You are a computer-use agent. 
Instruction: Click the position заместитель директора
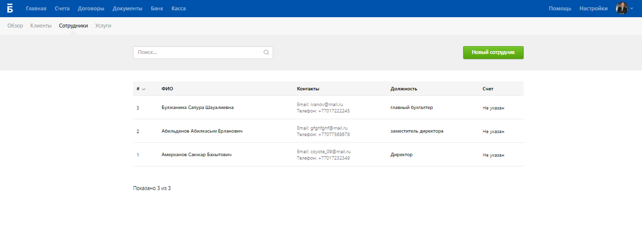417,131
